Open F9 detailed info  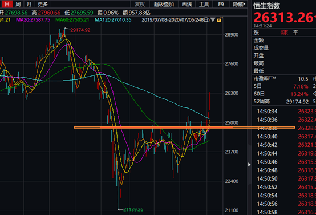coord(221,4)
